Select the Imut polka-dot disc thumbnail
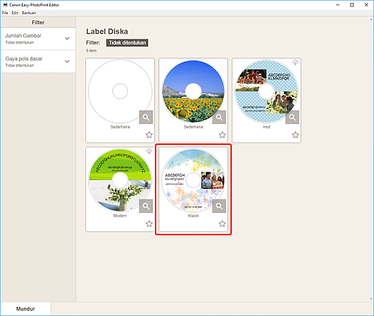 266,91
